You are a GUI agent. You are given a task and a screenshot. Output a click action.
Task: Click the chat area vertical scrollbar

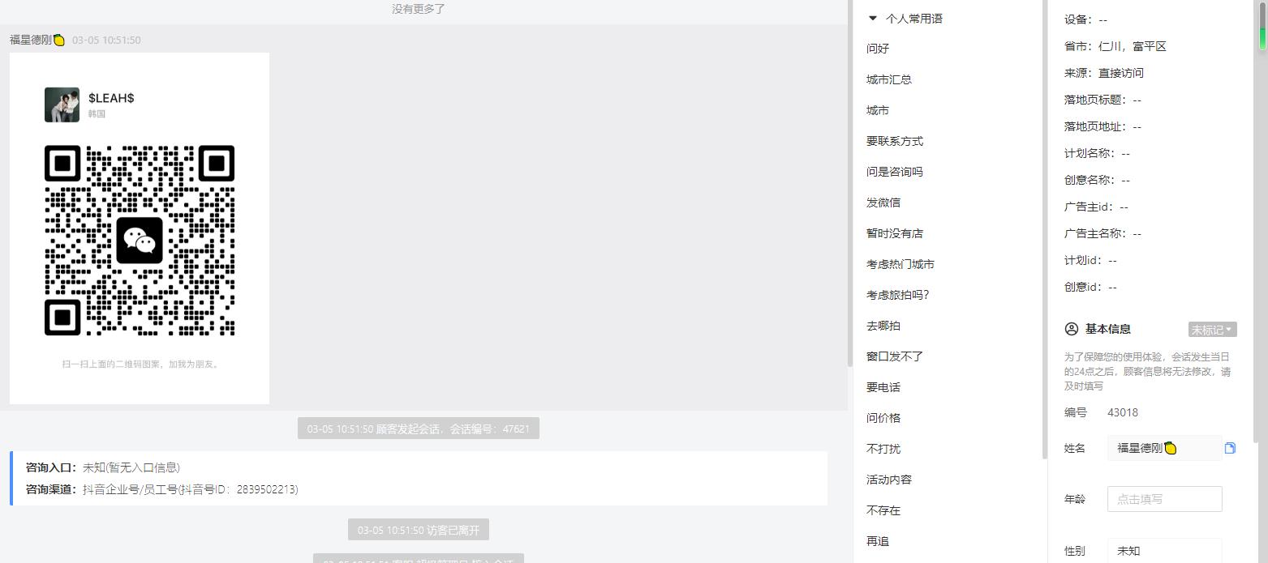click(x=849, y=183)
